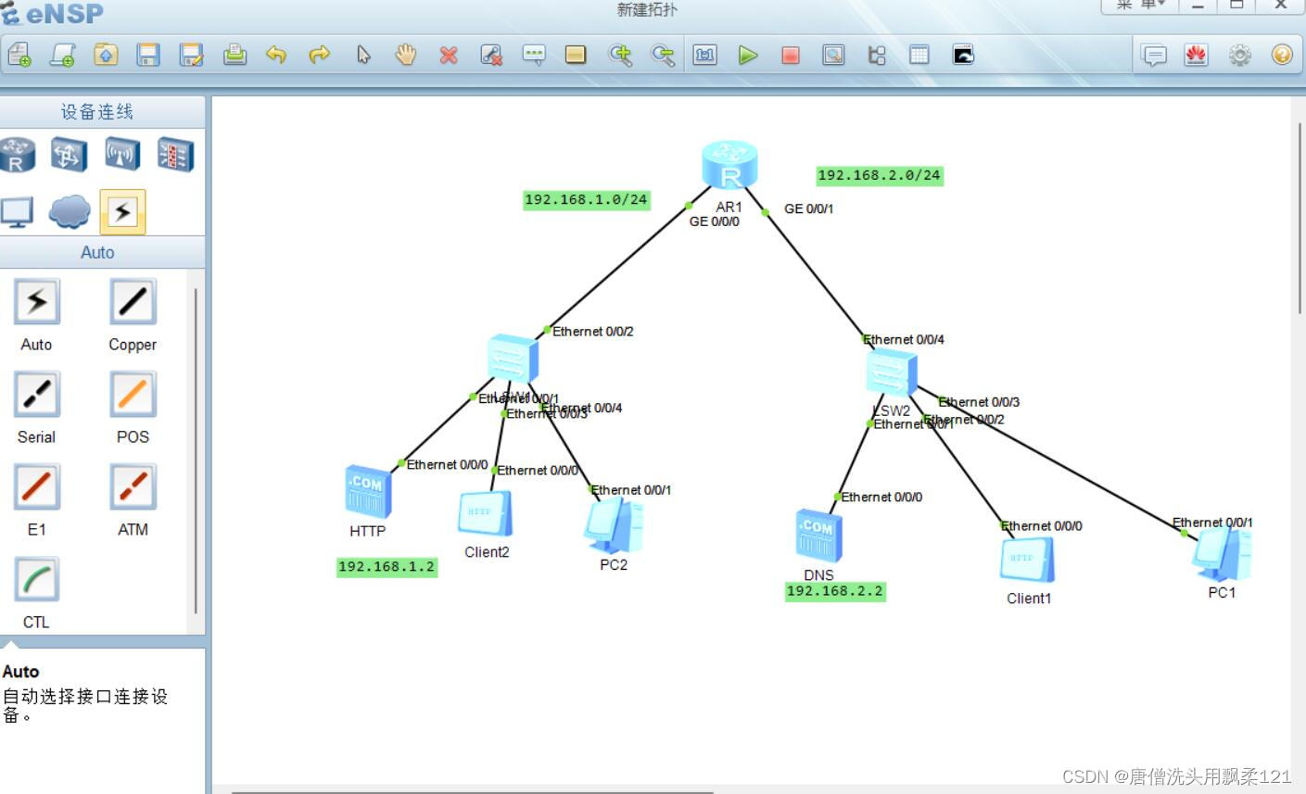
Task: Click the canvas vertical scrollbar
Action: [x=1300, y=218]
